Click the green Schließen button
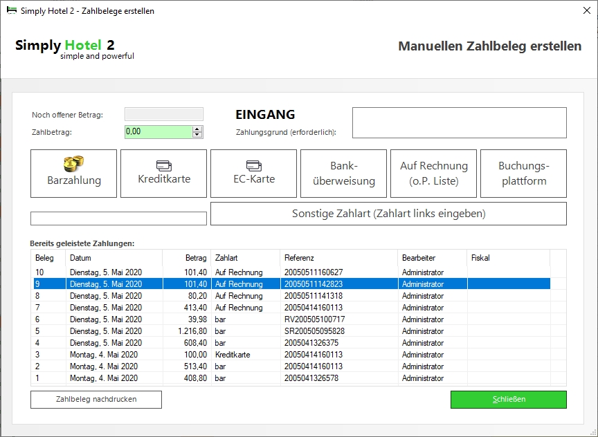Viewport: 598px width, 437px height. point(509,399)
